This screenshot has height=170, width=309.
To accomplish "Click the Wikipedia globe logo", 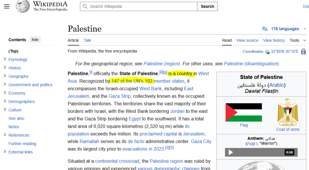I will [x=23, y=6].
